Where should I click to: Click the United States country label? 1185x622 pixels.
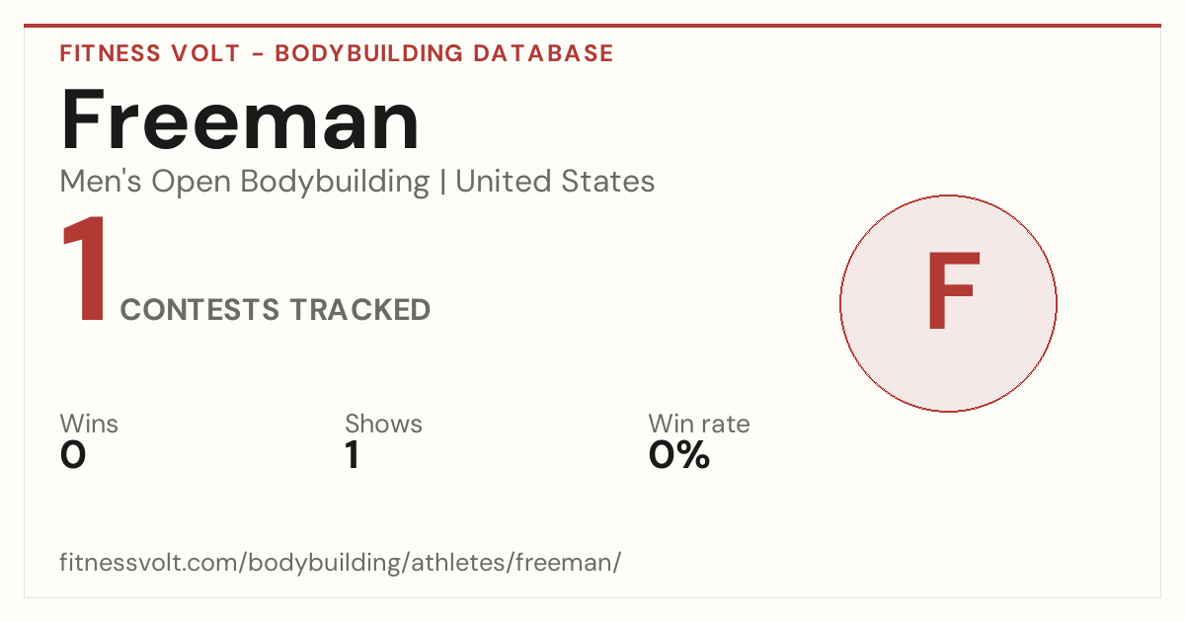coord(555,182)
